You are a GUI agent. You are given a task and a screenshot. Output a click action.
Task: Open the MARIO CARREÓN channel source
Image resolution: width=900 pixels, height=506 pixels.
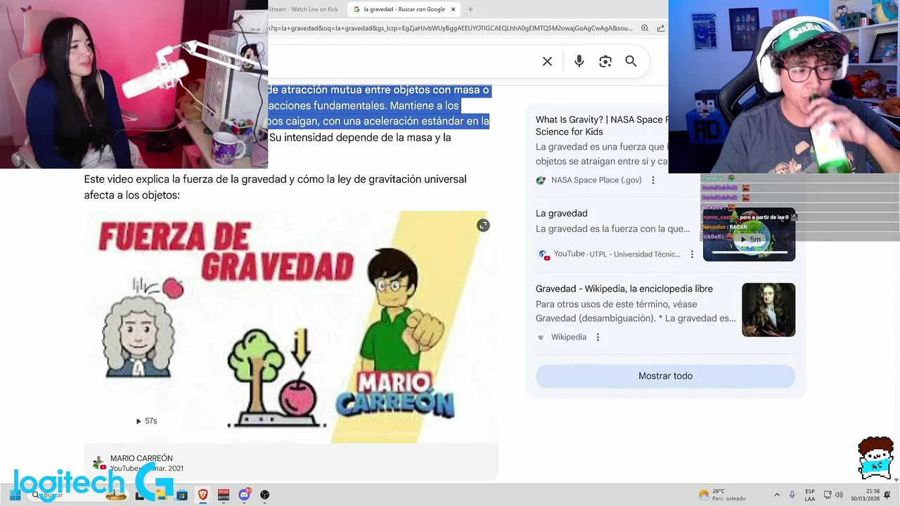[x=141, y=458]
